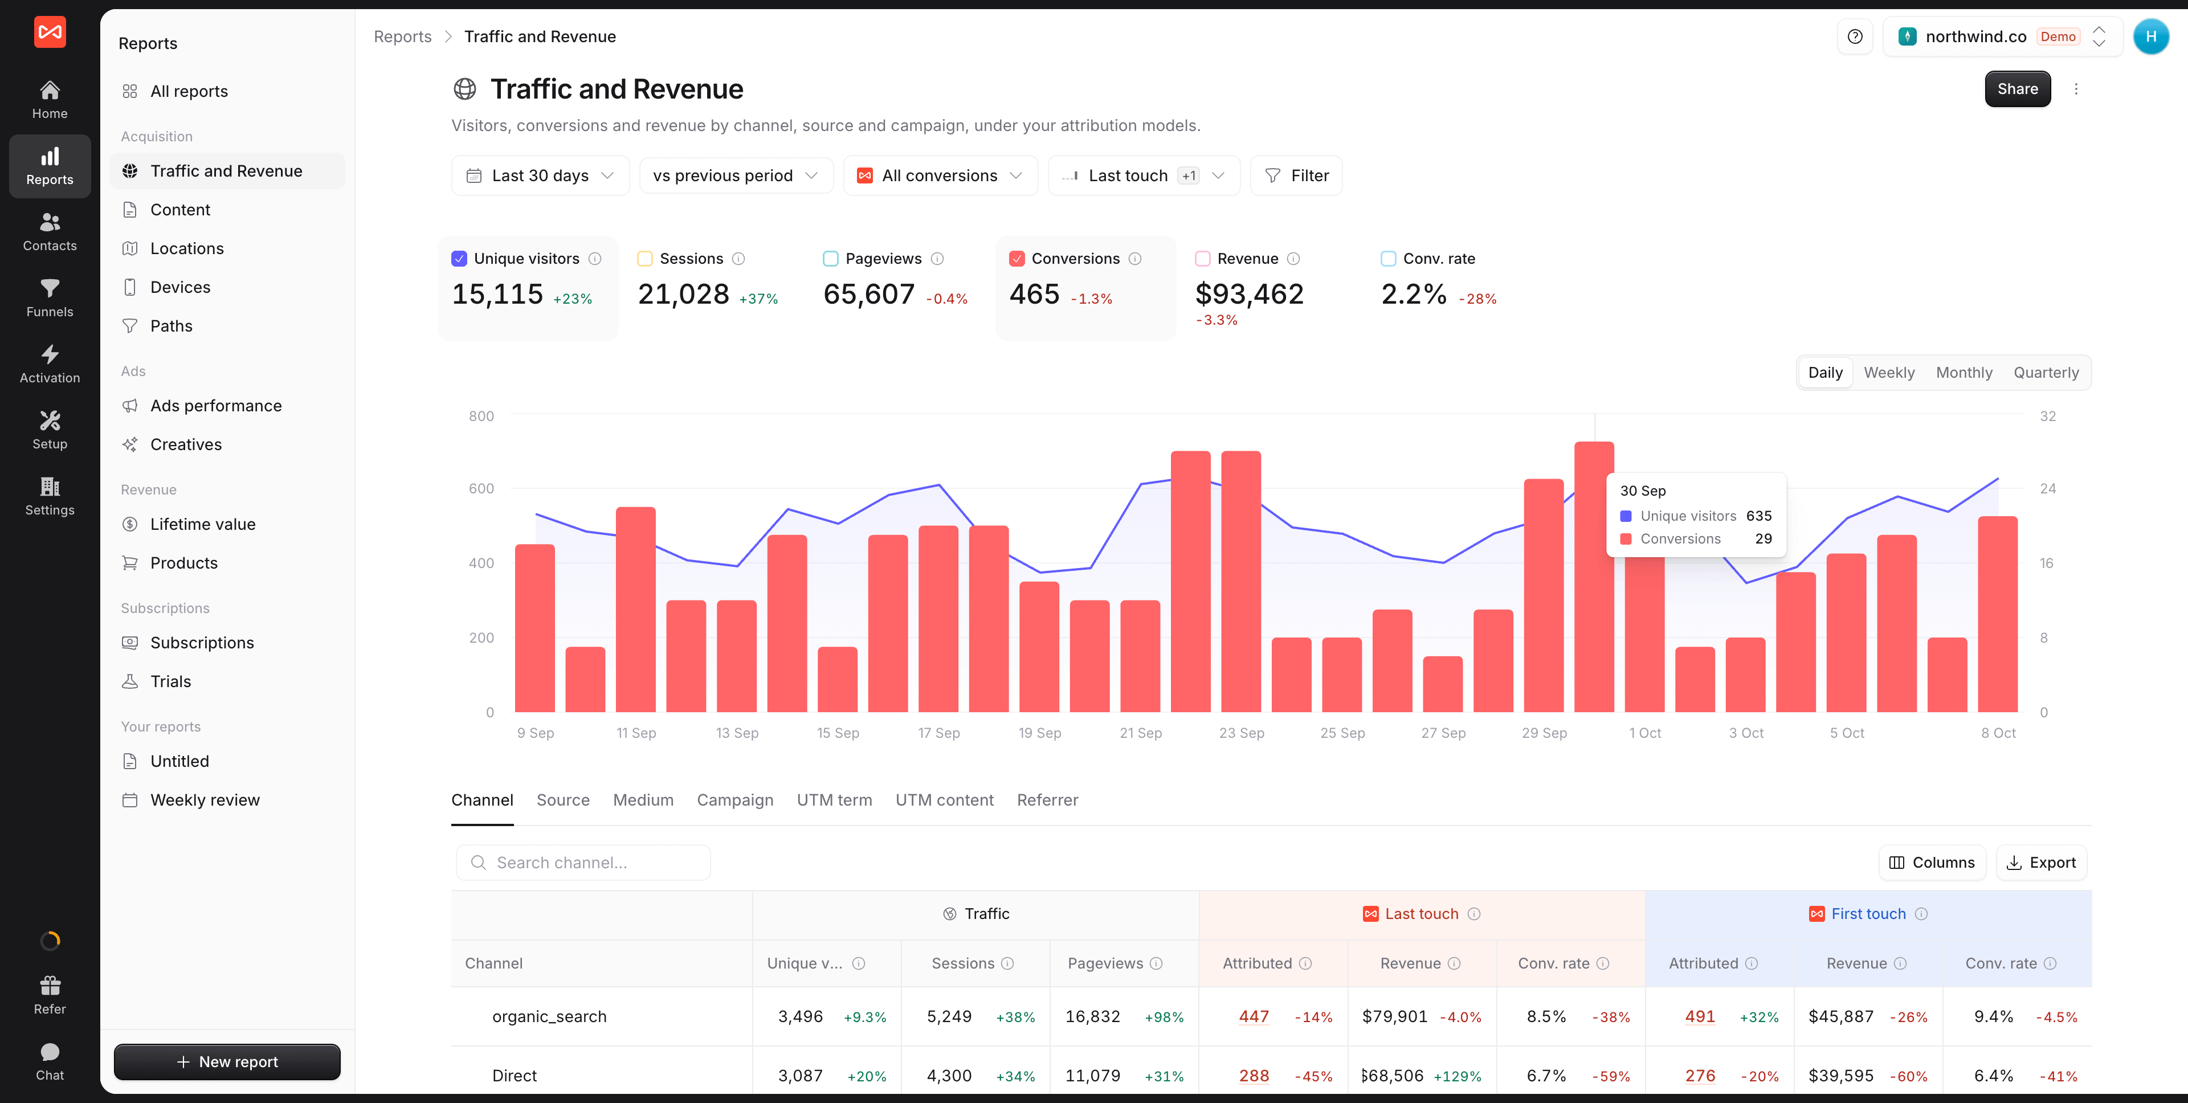The image size is (2188, 1103).
Task: Click the Share button
Action: pos(2017,89)
